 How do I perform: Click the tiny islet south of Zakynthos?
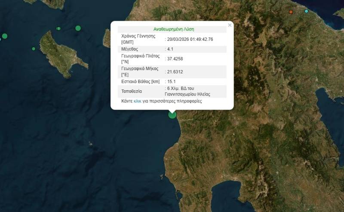[x=90, y=144]
